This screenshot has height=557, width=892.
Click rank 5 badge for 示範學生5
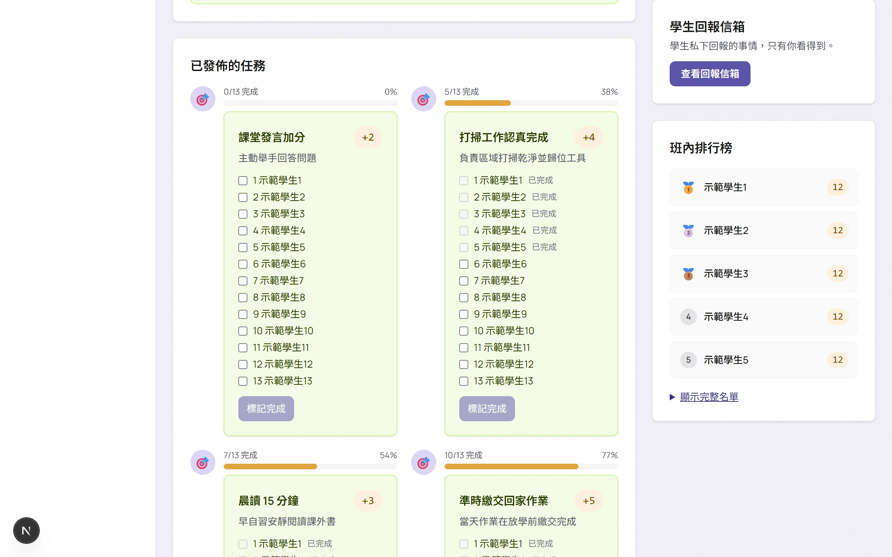(688, 360)
